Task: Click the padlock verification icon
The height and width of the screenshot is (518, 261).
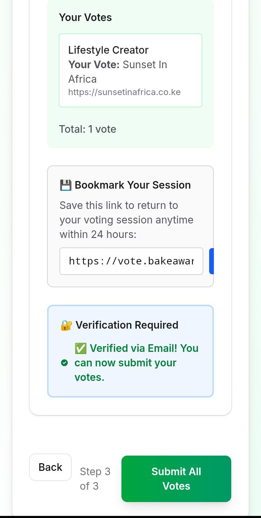Action: click(66, 325)
